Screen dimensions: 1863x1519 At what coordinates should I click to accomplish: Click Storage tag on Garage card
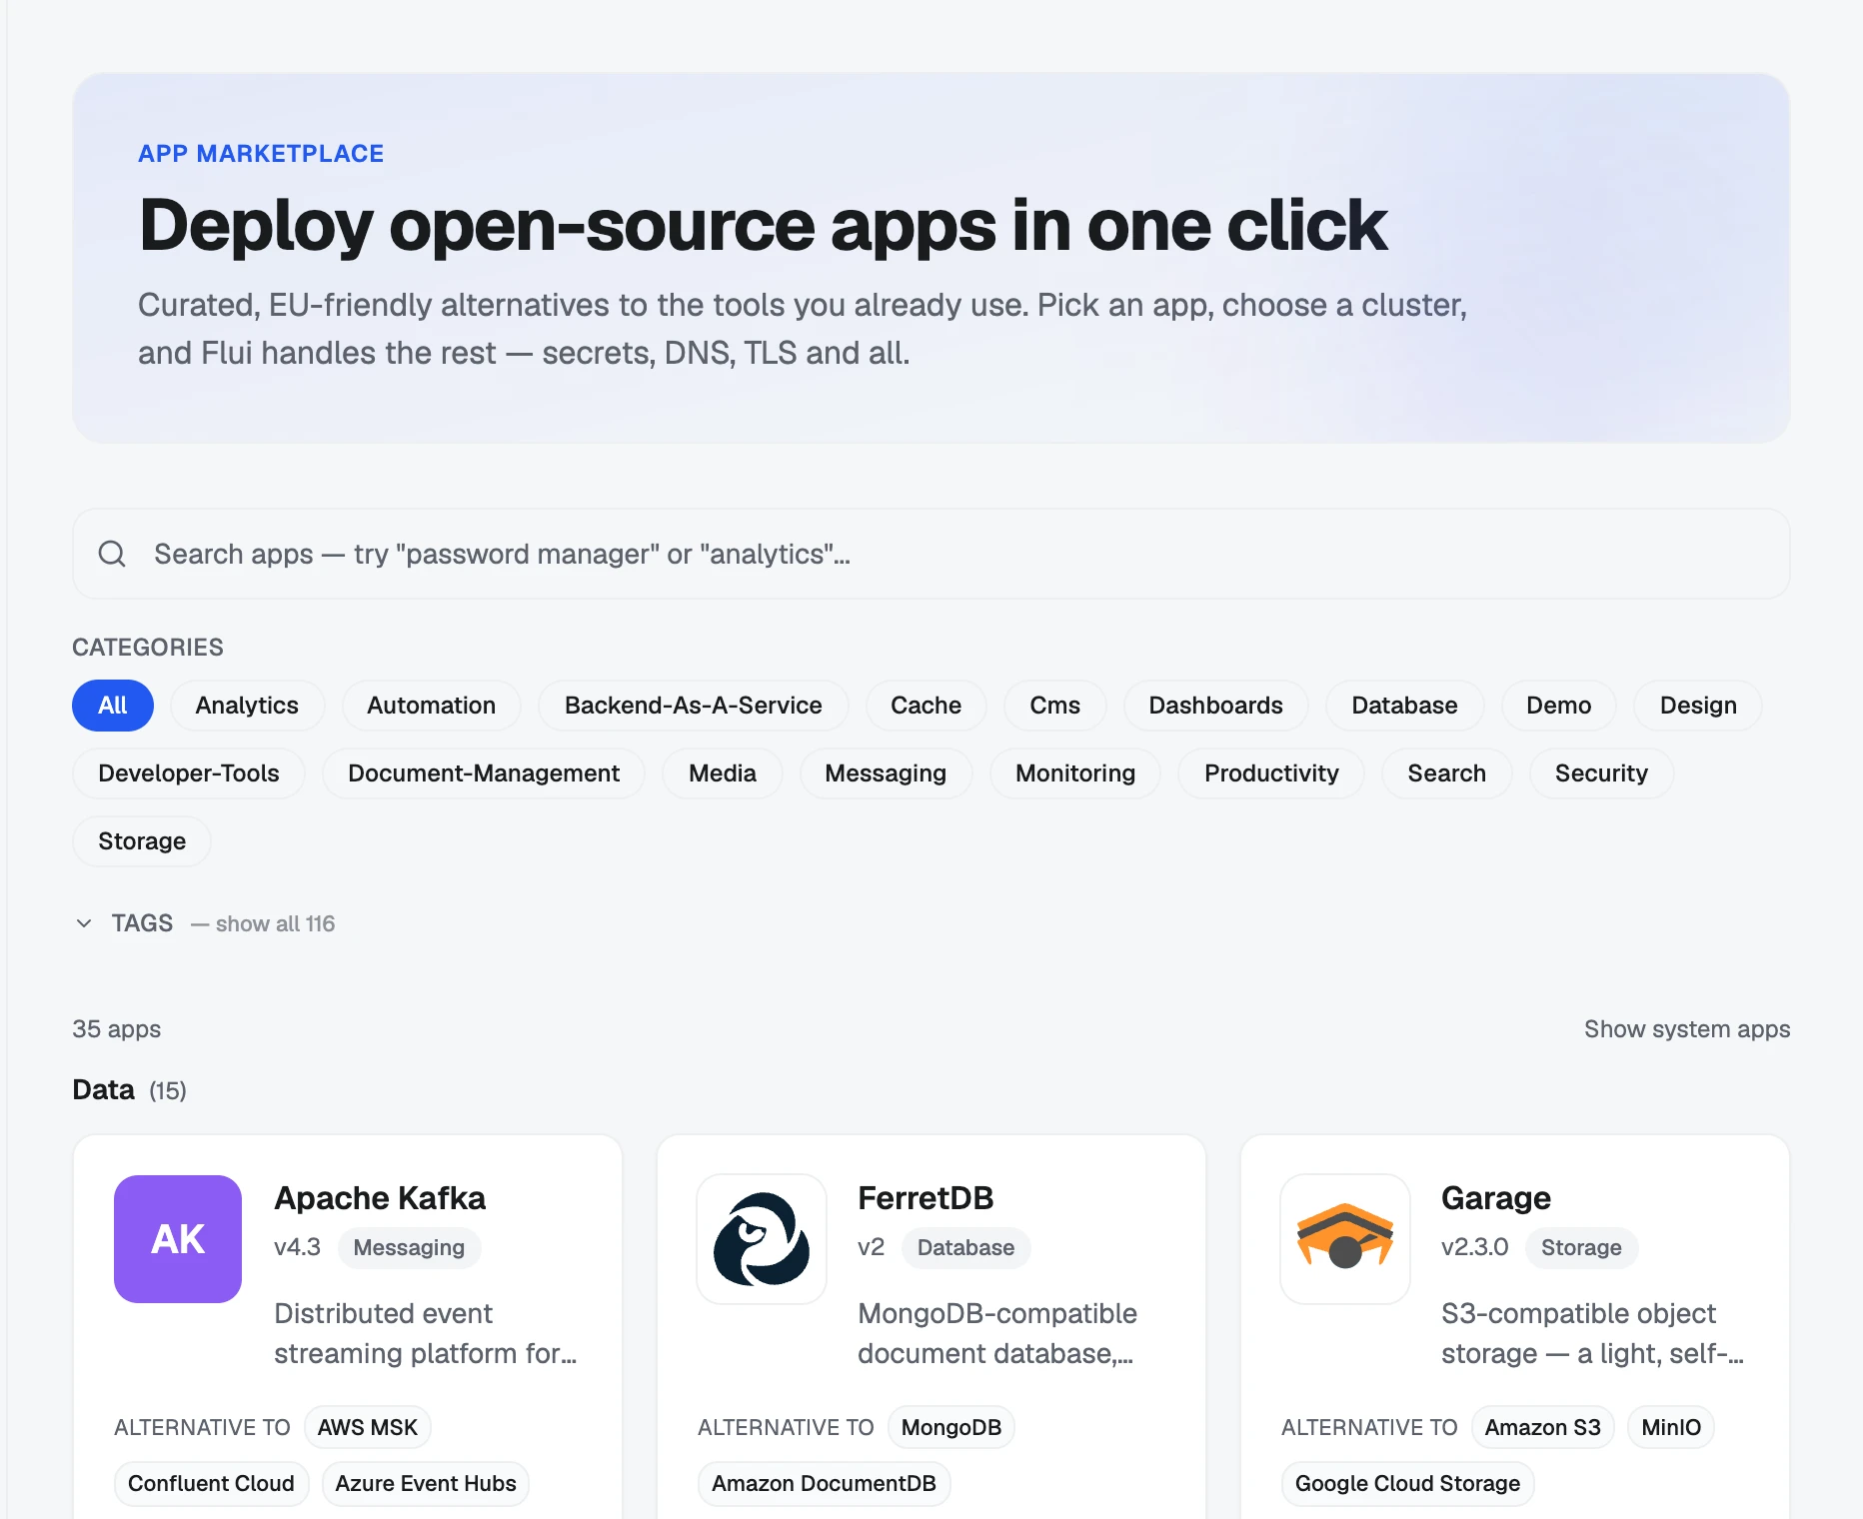1581,1248
